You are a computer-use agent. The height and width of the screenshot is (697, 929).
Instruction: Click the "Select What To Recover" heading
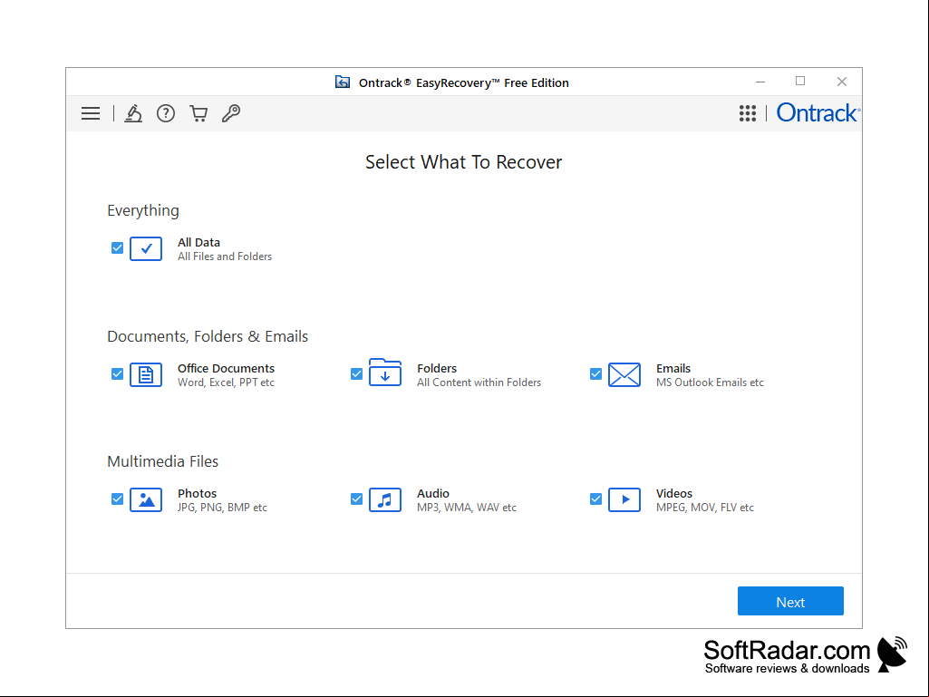point(464,162)
